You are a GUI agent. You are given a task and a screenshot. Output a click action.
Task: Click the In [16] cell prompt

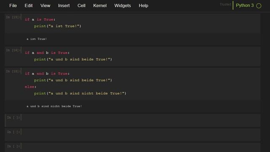[x=13, y=50]
